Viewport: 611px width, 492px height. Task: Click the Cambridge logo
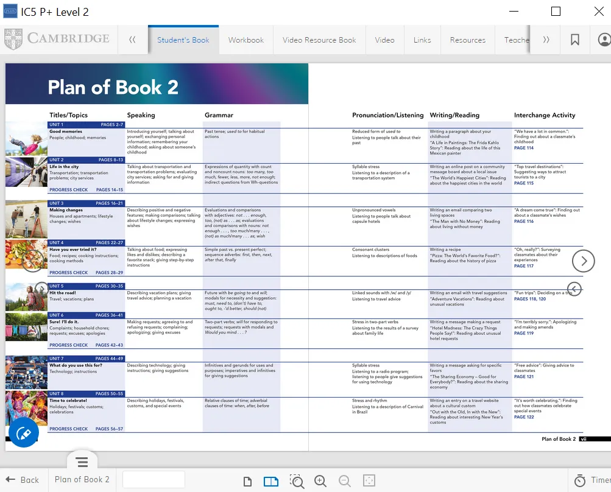pos(57,39)
